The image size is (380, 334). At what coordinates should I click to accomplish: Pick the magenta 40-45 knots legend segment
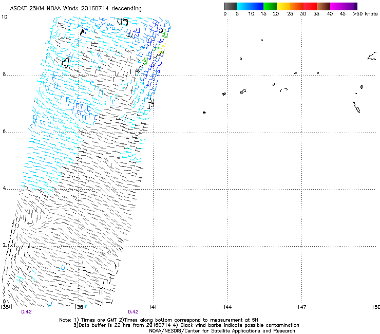[x=337, y=6]
